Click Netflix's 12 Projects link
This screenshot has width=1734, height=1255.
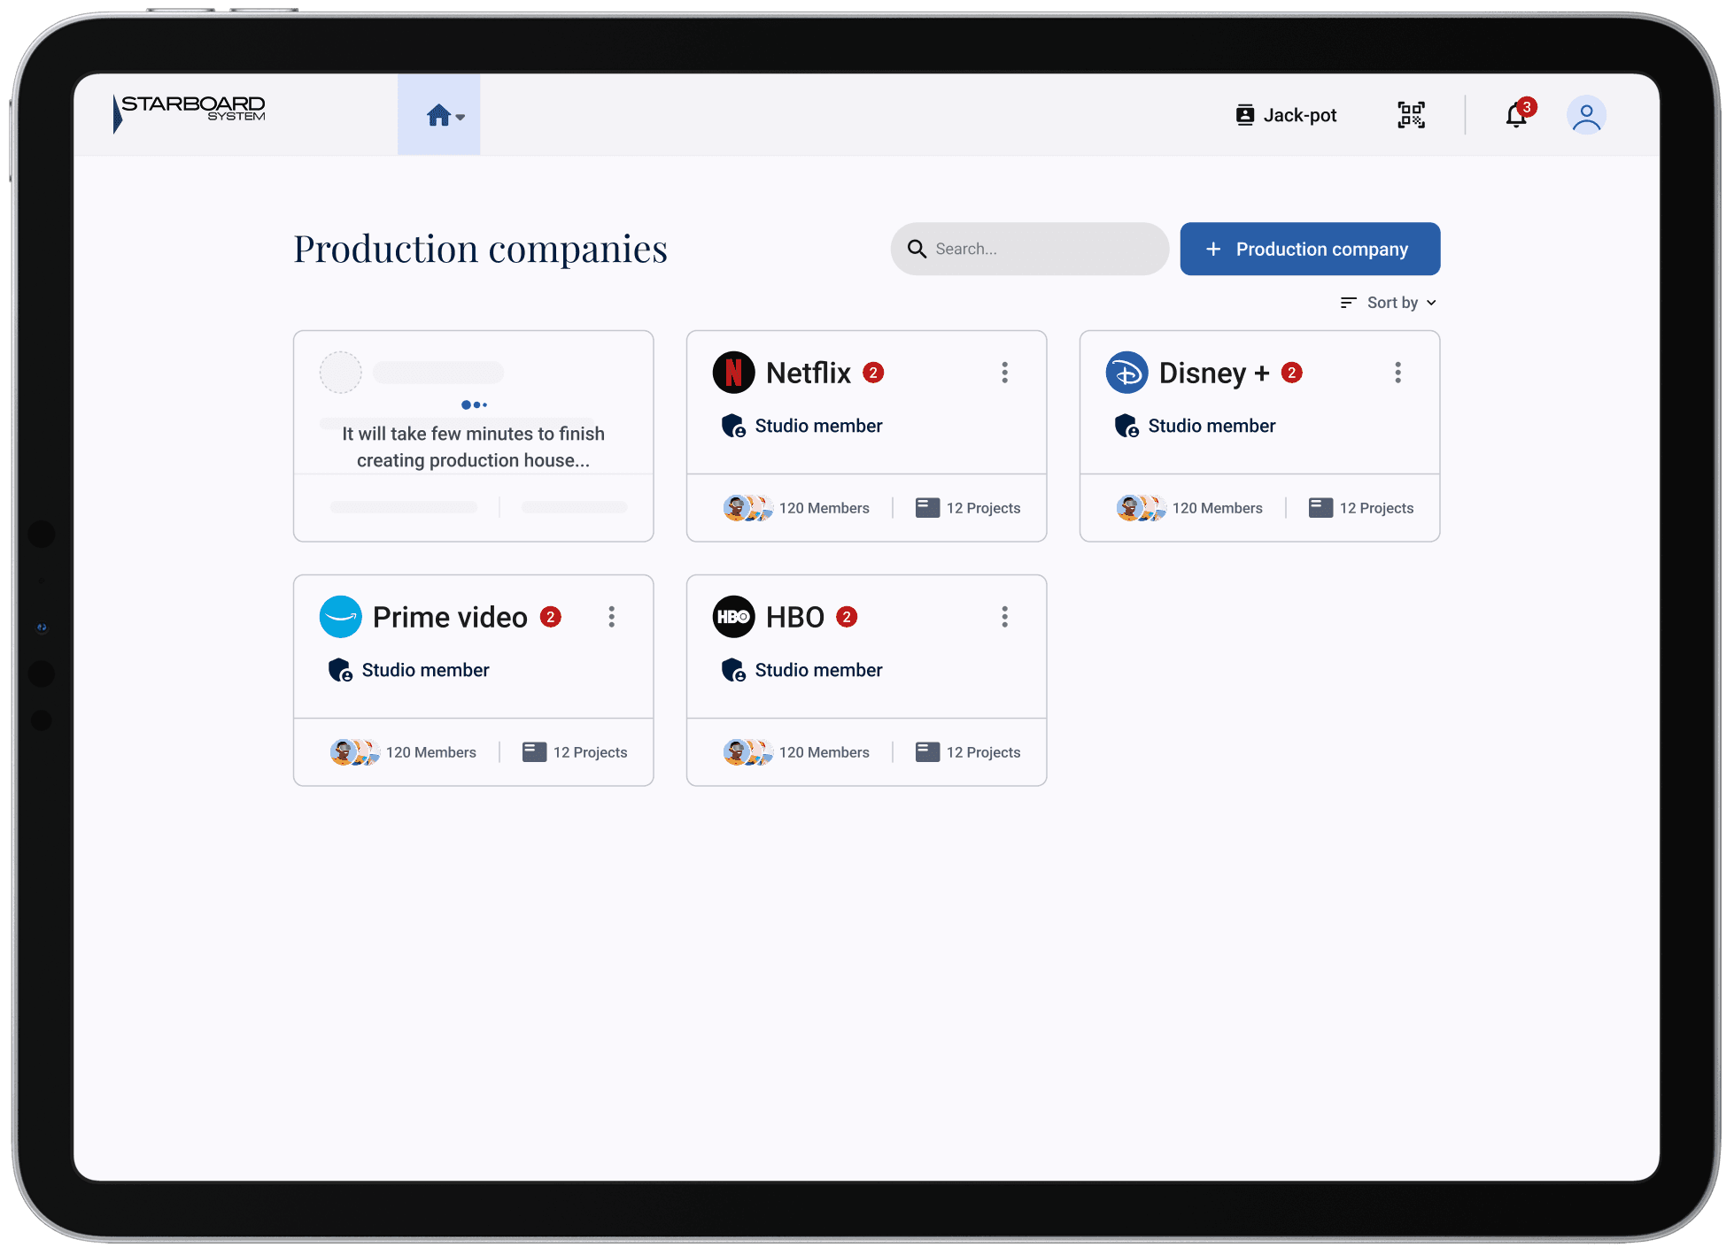[968, 508]
